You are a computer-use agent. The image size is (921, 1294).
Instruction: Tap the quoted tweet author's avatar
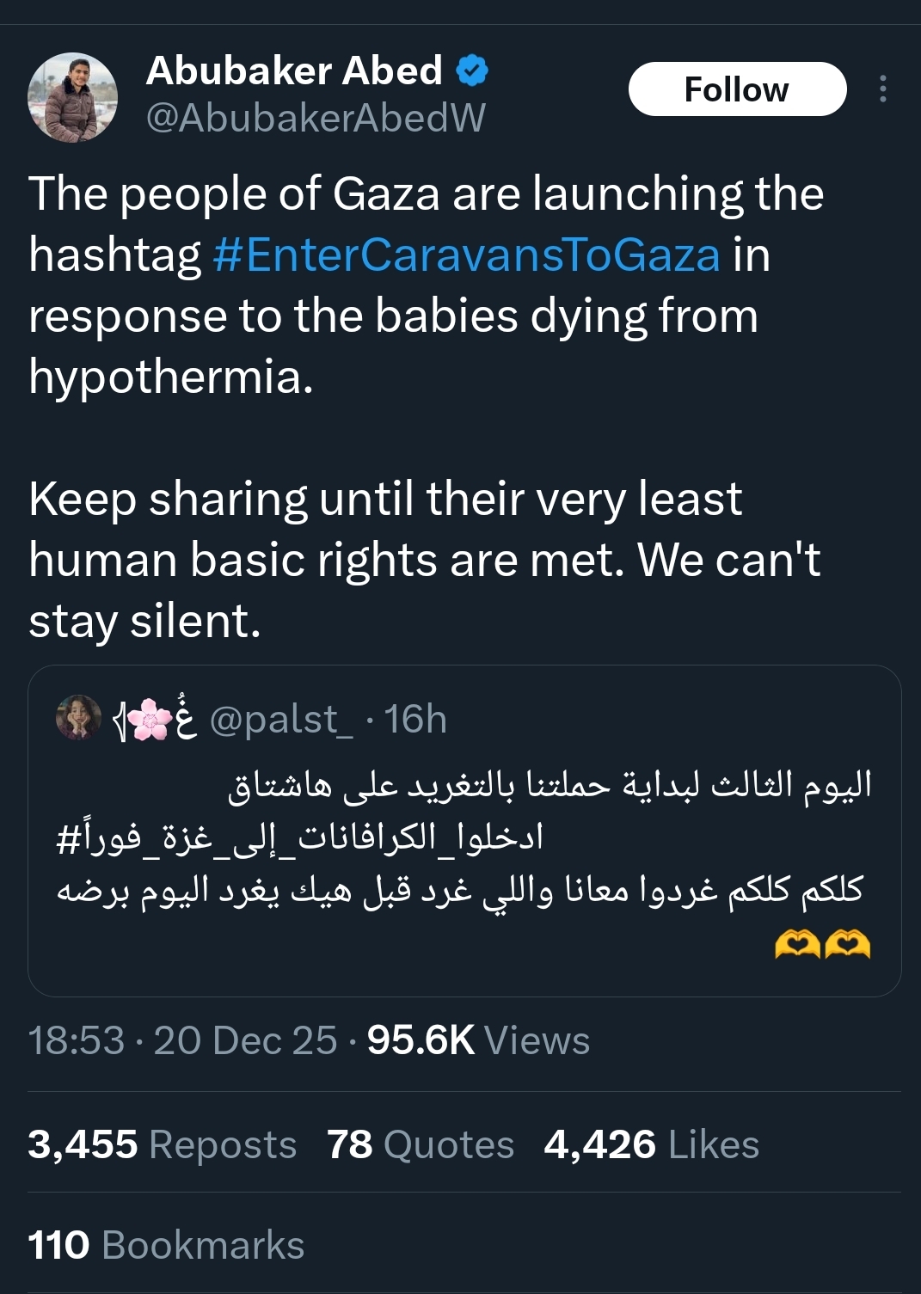point(78,718)
